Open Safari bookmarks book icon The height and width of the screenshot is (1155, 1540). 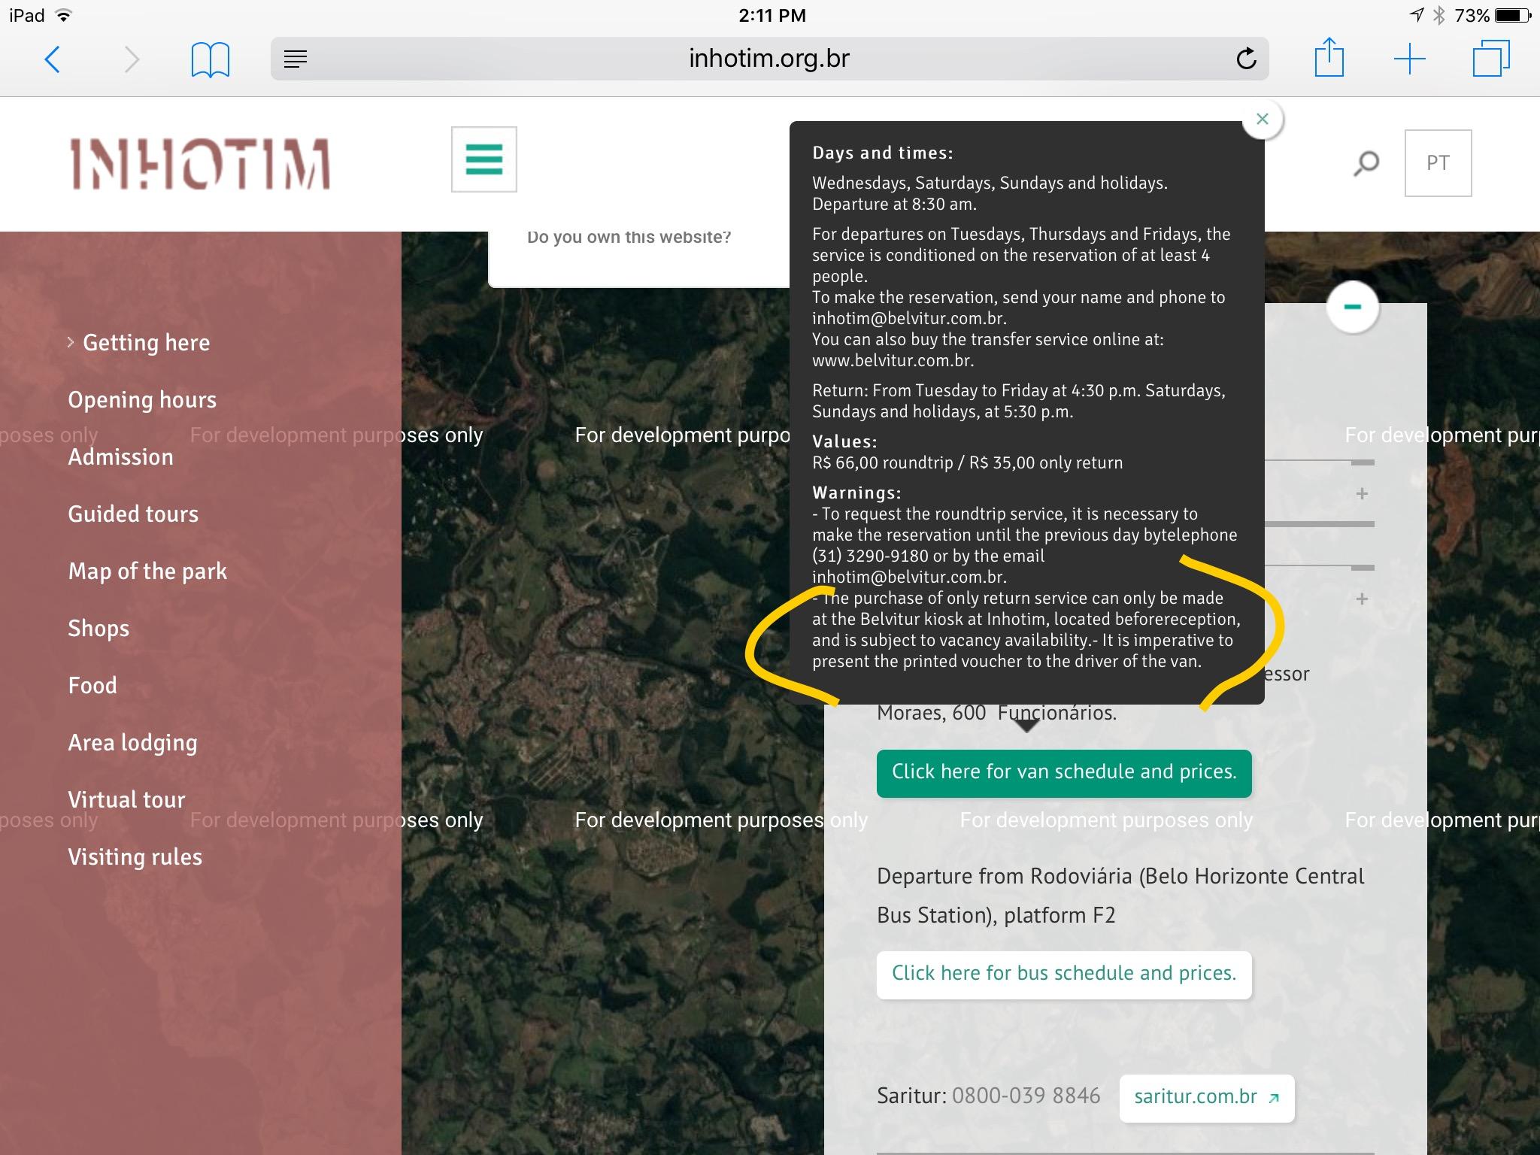(x=210, y=59)
